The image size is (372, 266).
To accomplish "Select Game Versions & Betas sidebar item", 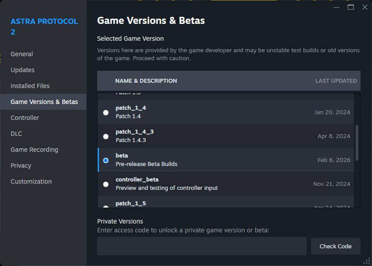I will tap(44, 102).
